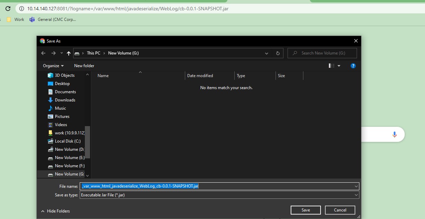Expand previous locations dropdown in address bar
Viewport: 425px width, 219px height.
pos(267,53)
